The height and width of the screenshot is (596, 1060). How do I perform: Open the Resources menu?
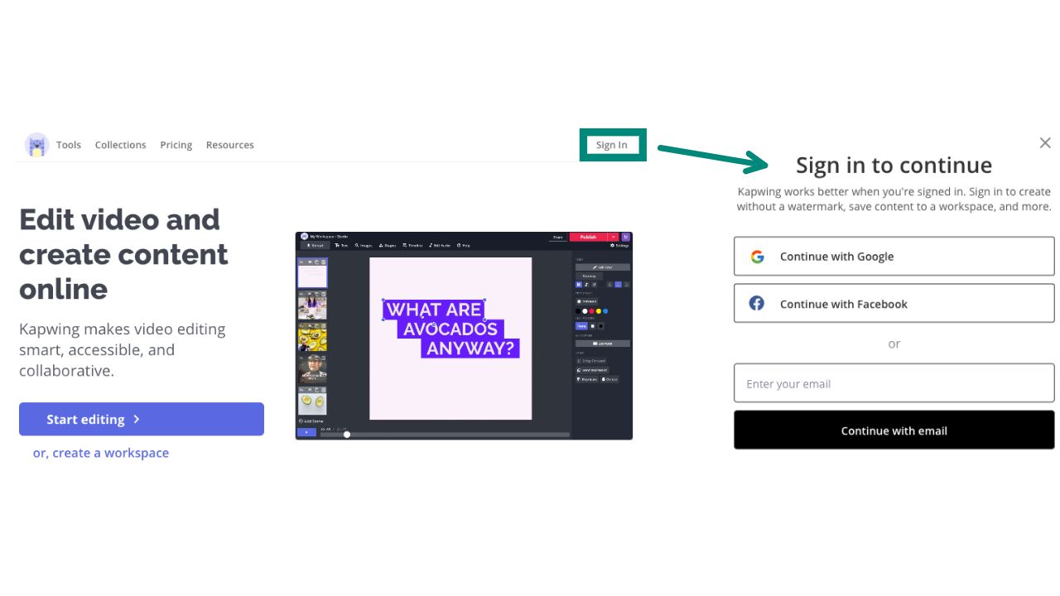(229, 145)
